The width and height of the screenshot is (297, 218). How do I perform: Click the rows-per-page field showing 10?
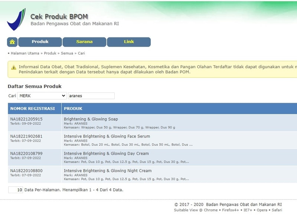tap(16, 190)
